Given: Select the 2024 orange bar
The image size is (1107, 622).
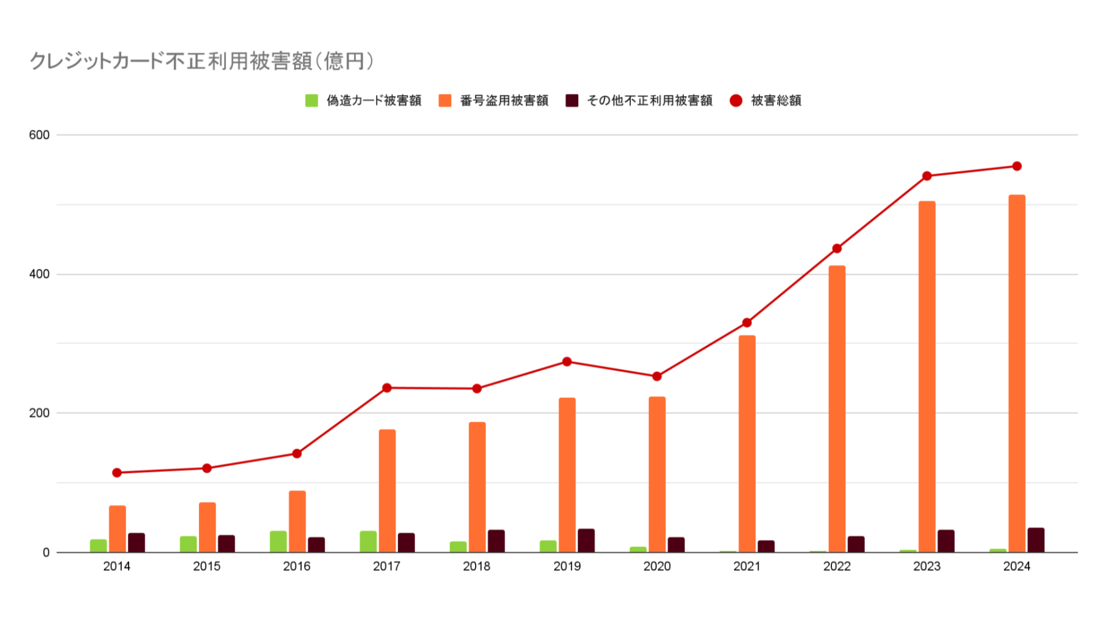Looking at the screenshot, I should (x=1016, y=374).
